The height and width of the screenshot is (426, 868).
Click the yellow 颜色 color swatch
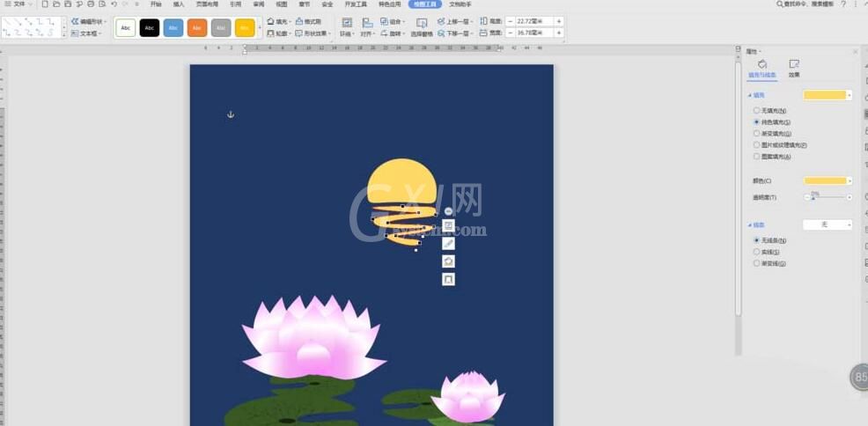825,181
